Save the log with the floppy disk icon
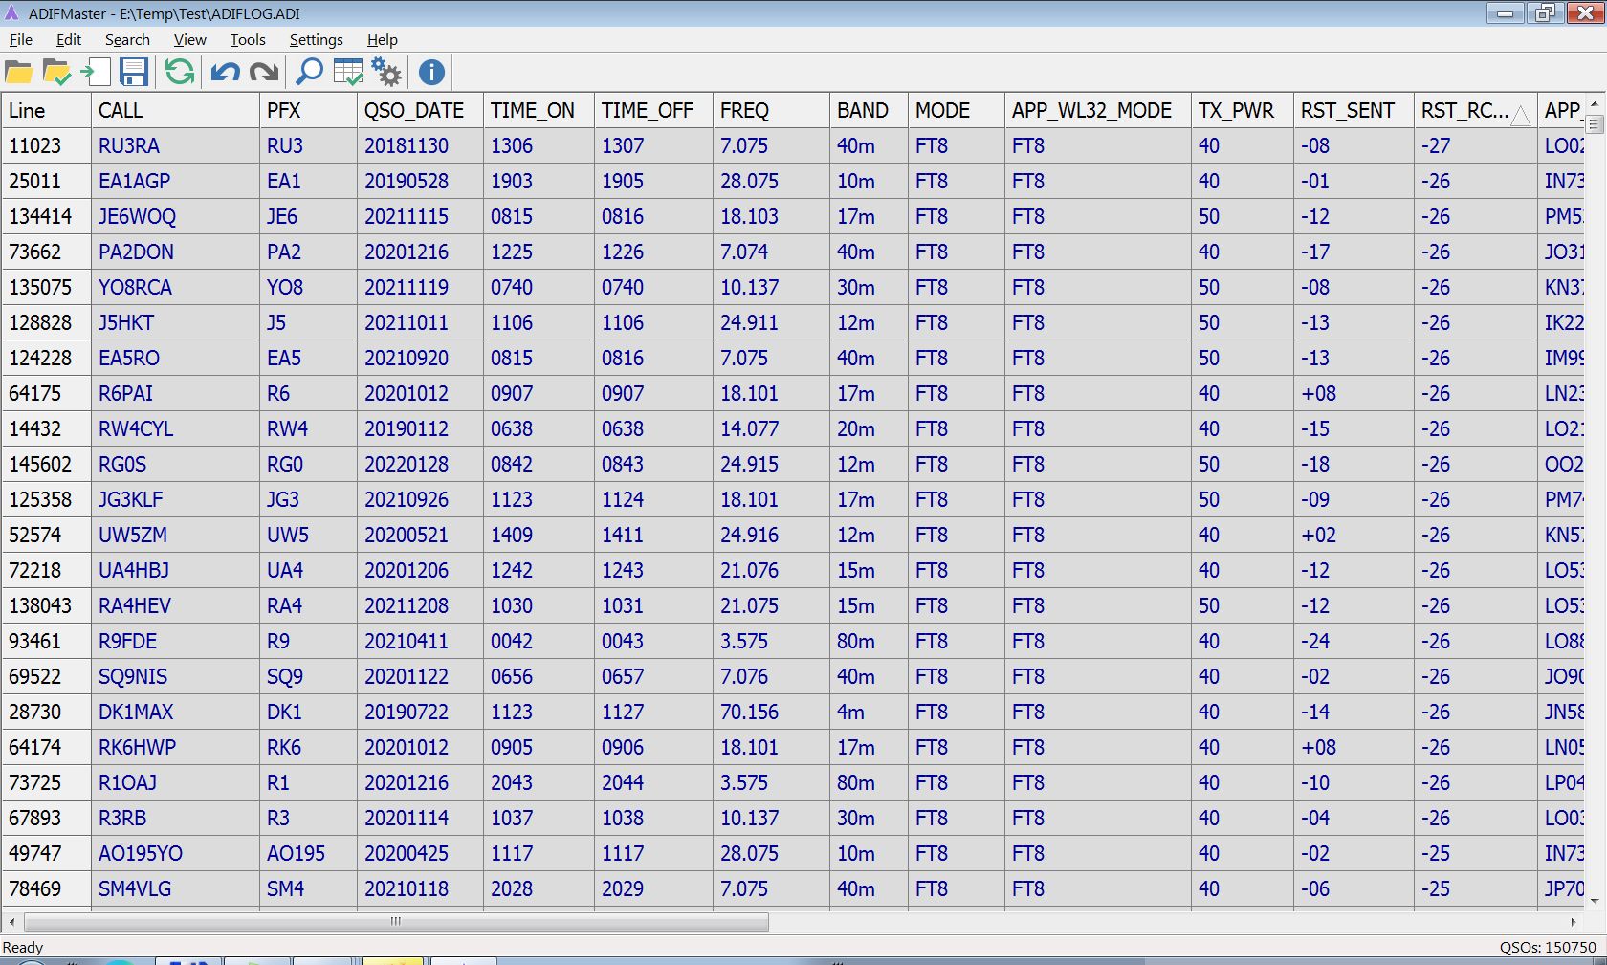The image size is (1607, 965). tap(134, 73)
